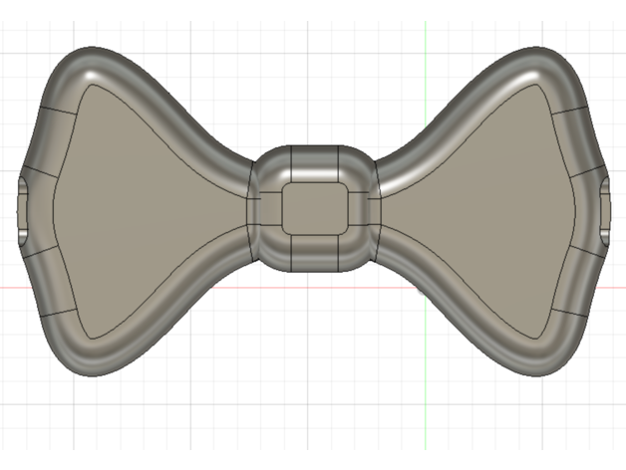The image size is (626, 470).
Task: Pick the slot hole on the left wing edge
Action: [x=24, y=211]
